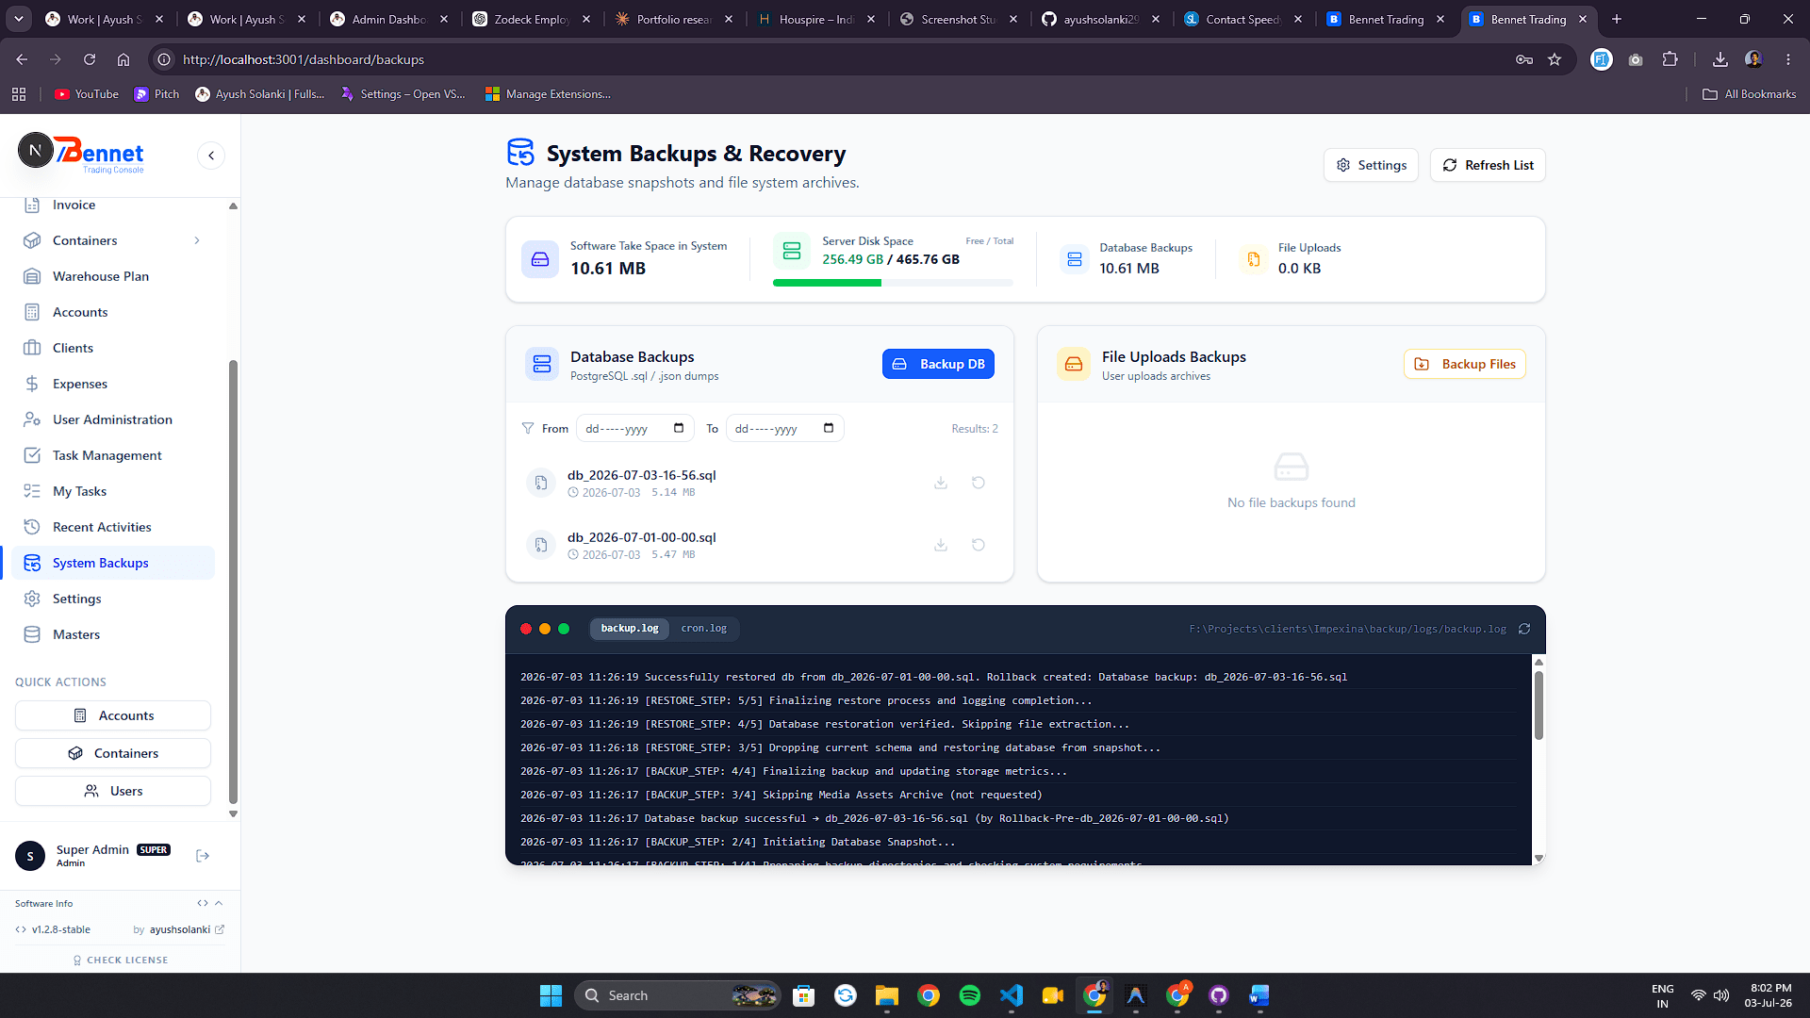Image resolution: width=1810 pixels, height=1018 pixels.
Task: Open VS Code from taskbar
Action: pyautogui.click(x=1012, y=995)
